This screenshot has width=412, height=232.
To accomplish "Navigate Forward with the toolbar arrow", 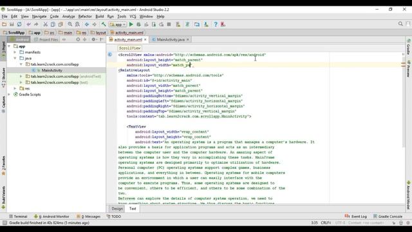I will [94, 24].
